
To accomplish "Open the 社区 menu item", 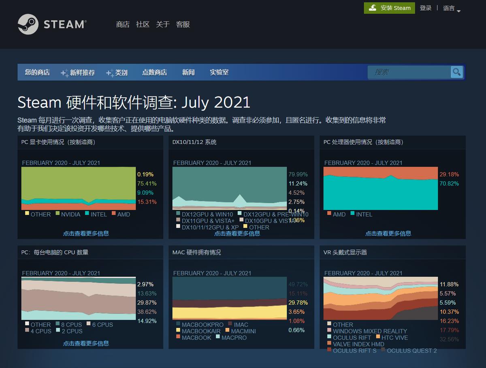I will (142, 24).
